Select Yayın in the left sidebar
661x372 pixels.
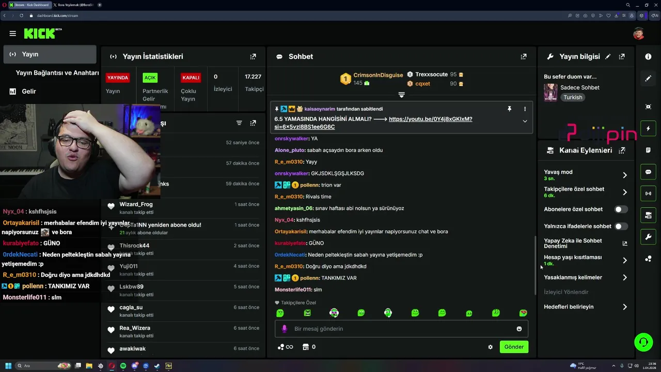click(x=50, y=54)
